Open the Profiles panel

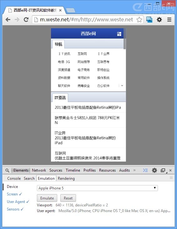(89, 170)
